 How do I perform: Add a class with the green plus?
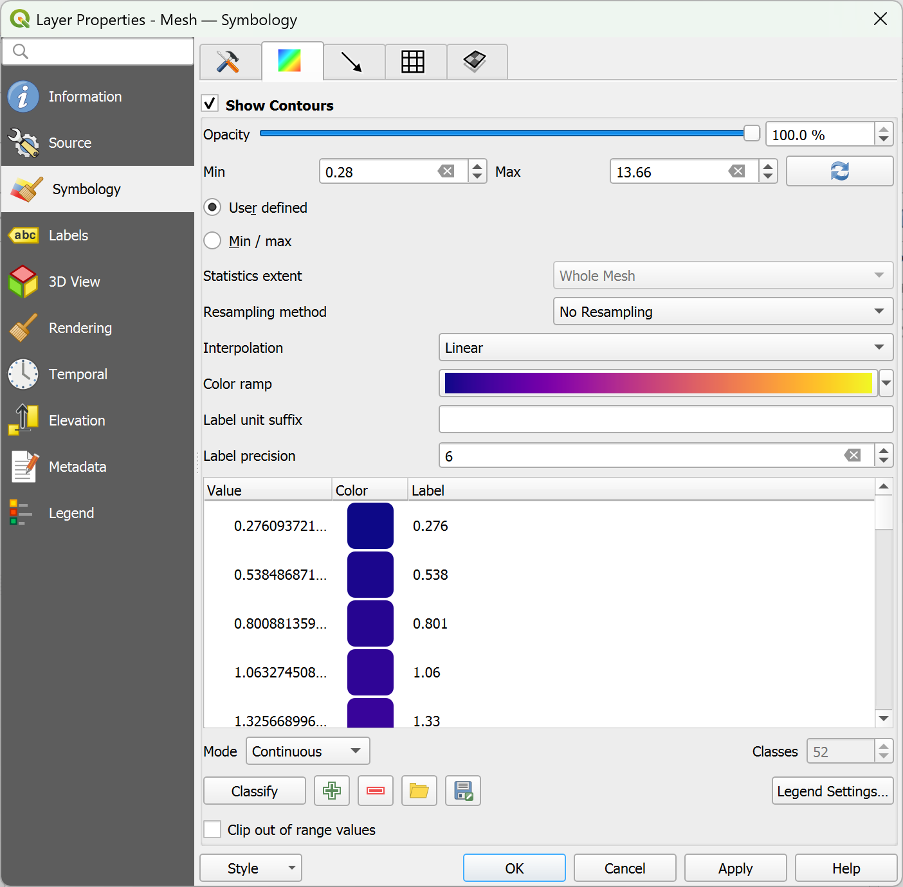[332, 791]
